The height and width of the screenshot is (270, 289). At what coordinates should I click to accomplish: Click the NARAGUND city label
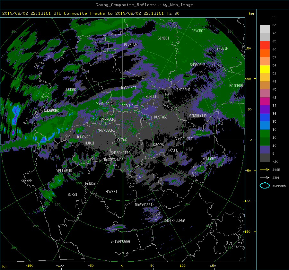109,119
